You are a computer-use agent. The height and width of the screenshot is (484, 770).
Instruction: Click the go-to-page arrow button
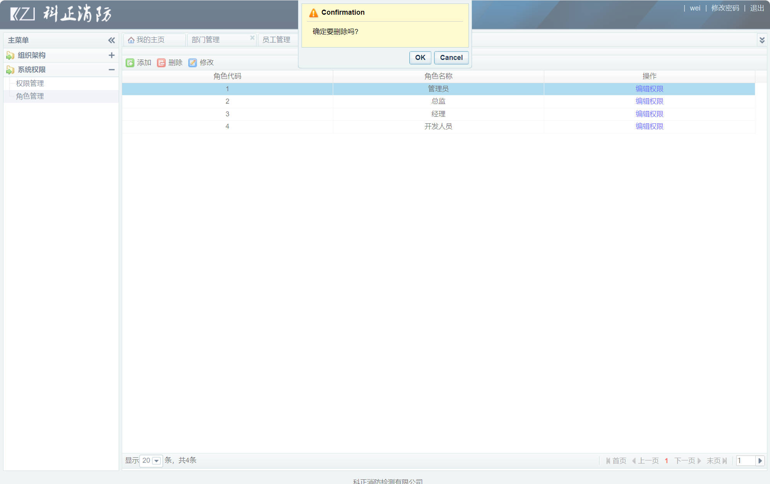pyautogui.click(x=760, y=460)
